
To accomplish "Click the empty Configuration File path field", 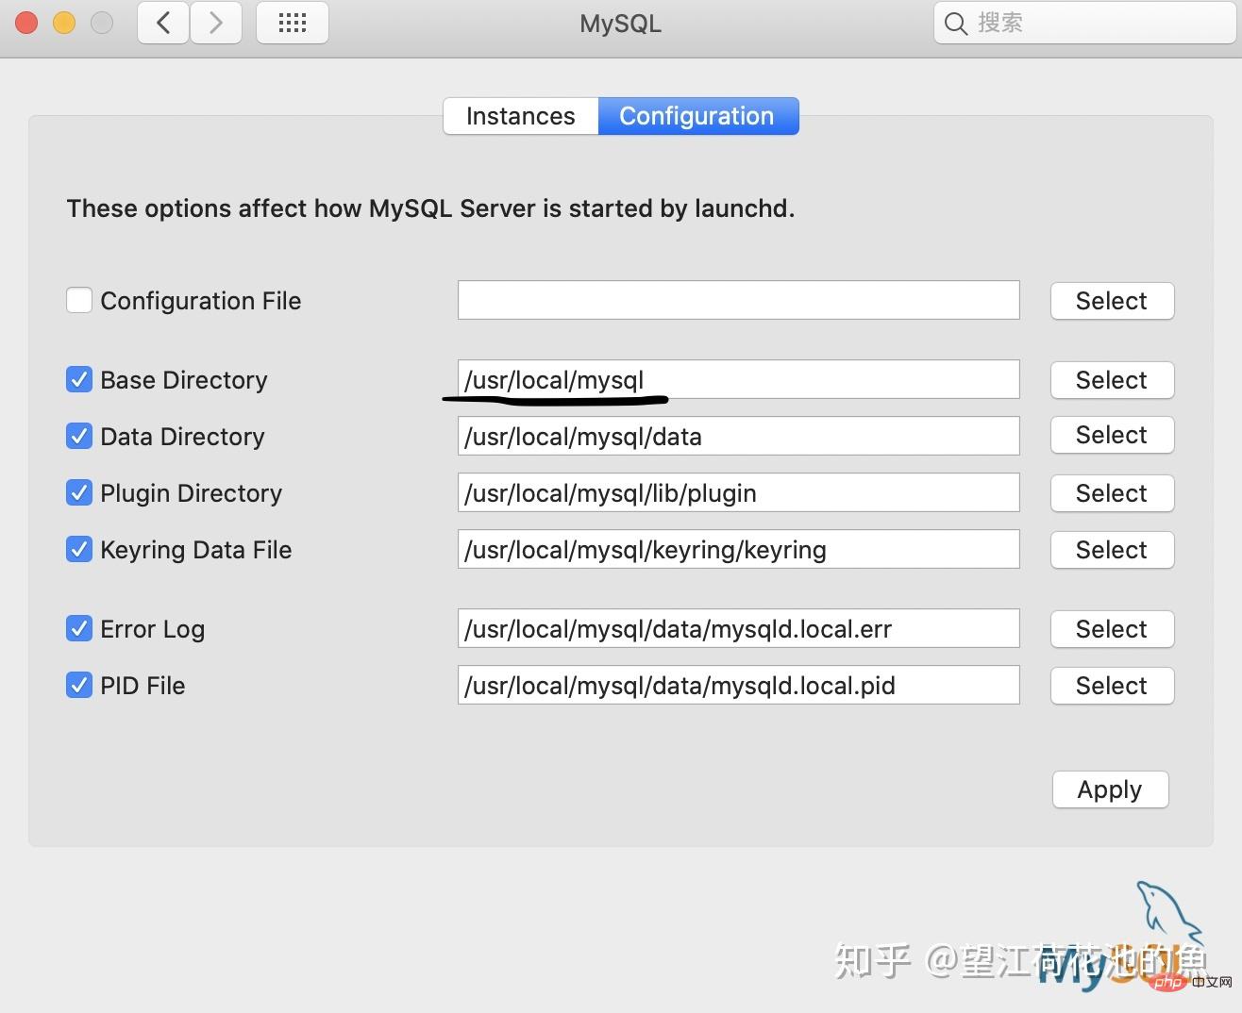I will pos(739,300).
